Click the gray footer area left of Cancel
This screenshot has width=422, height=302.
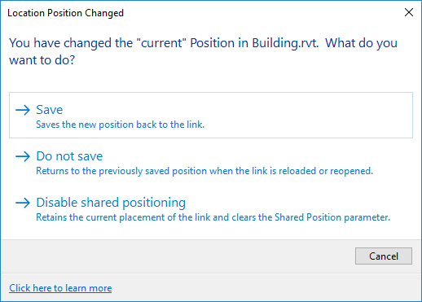coord(177,256)
